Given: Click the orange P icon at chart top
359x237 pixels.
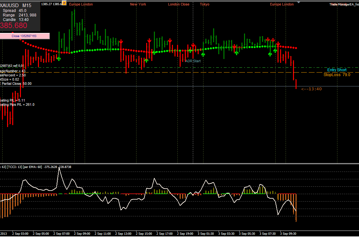Looking at the screenshot, I should click(64, 3).
